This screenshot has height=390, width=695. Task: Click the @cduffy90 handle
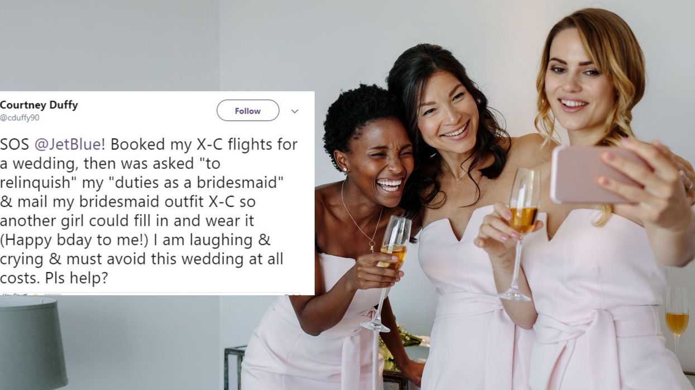pyautogui.click(x=20, y=118)
